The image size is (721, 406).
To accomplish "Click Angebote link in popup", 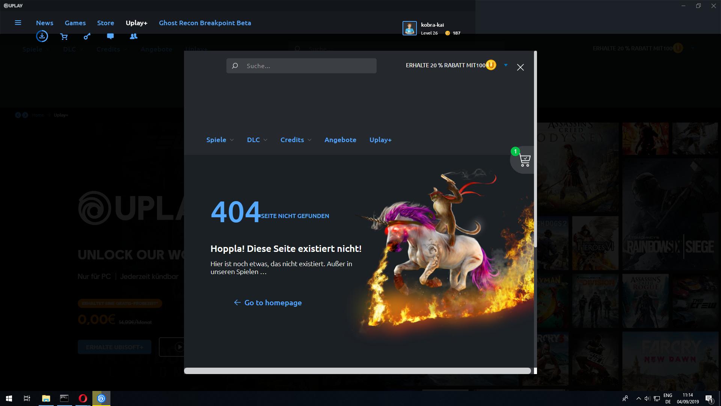I will click(340, 140).
